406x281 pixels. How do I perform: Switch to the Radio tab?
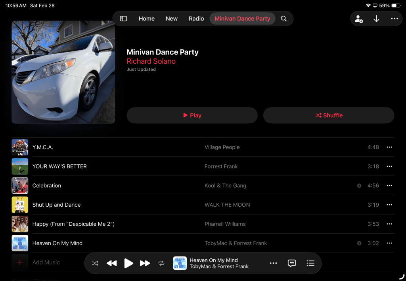pos(196,19)
